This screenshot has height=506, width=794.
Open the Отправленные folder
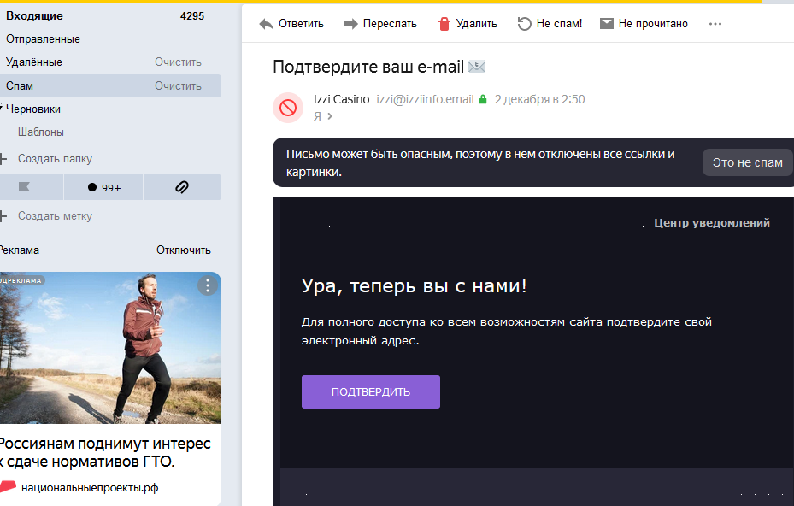point(43,39)
